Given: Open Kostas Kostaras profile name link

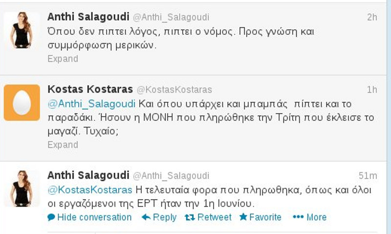Looking at the screenshot, I should (x=89, y=90).
